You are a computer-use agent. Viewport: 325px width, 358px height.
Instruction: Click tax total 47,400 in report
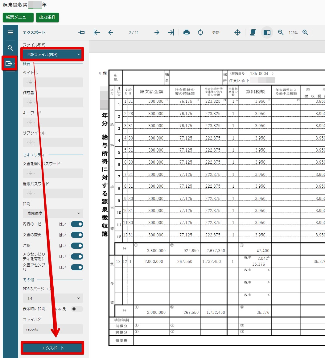[263, 251]
